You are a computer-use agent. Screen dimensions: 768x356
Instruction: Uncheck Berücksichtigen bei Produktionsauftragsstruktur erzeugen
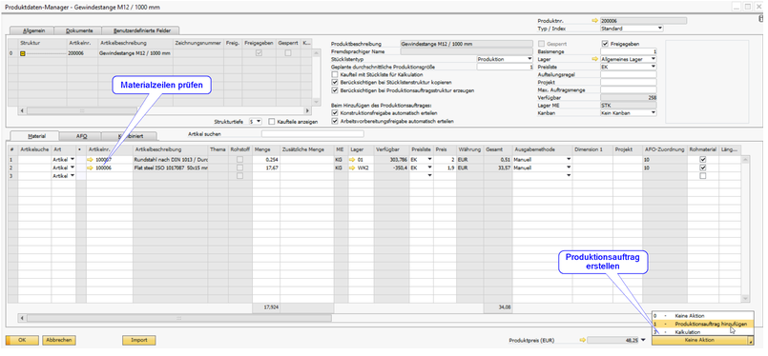click(x=335, y=90)
